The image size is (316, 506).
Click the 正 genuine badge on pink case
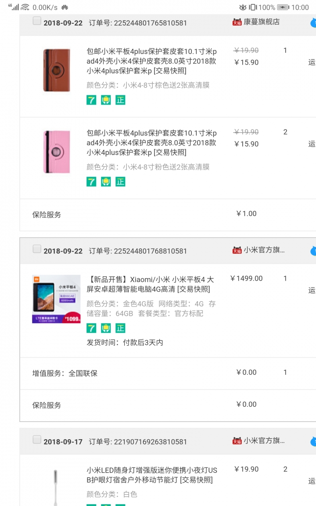[x=120, y=182]
